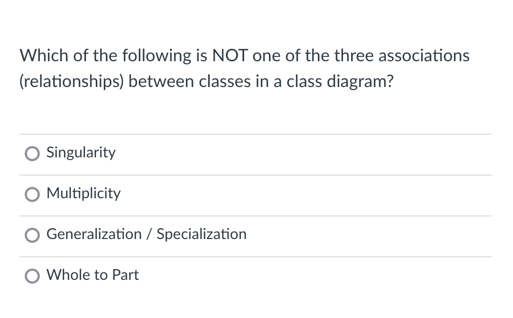513x318 pixels.
Task: Click the divider above Singularity
Action: 255,134
